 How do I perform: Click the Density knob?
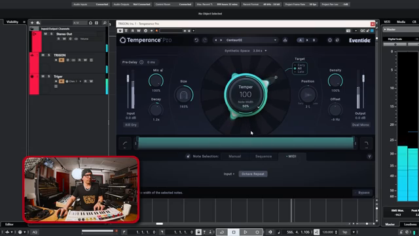point(335,81)
